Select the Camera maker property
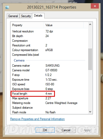This screenshot has width=103, height=139. click(x=21, y=66)
